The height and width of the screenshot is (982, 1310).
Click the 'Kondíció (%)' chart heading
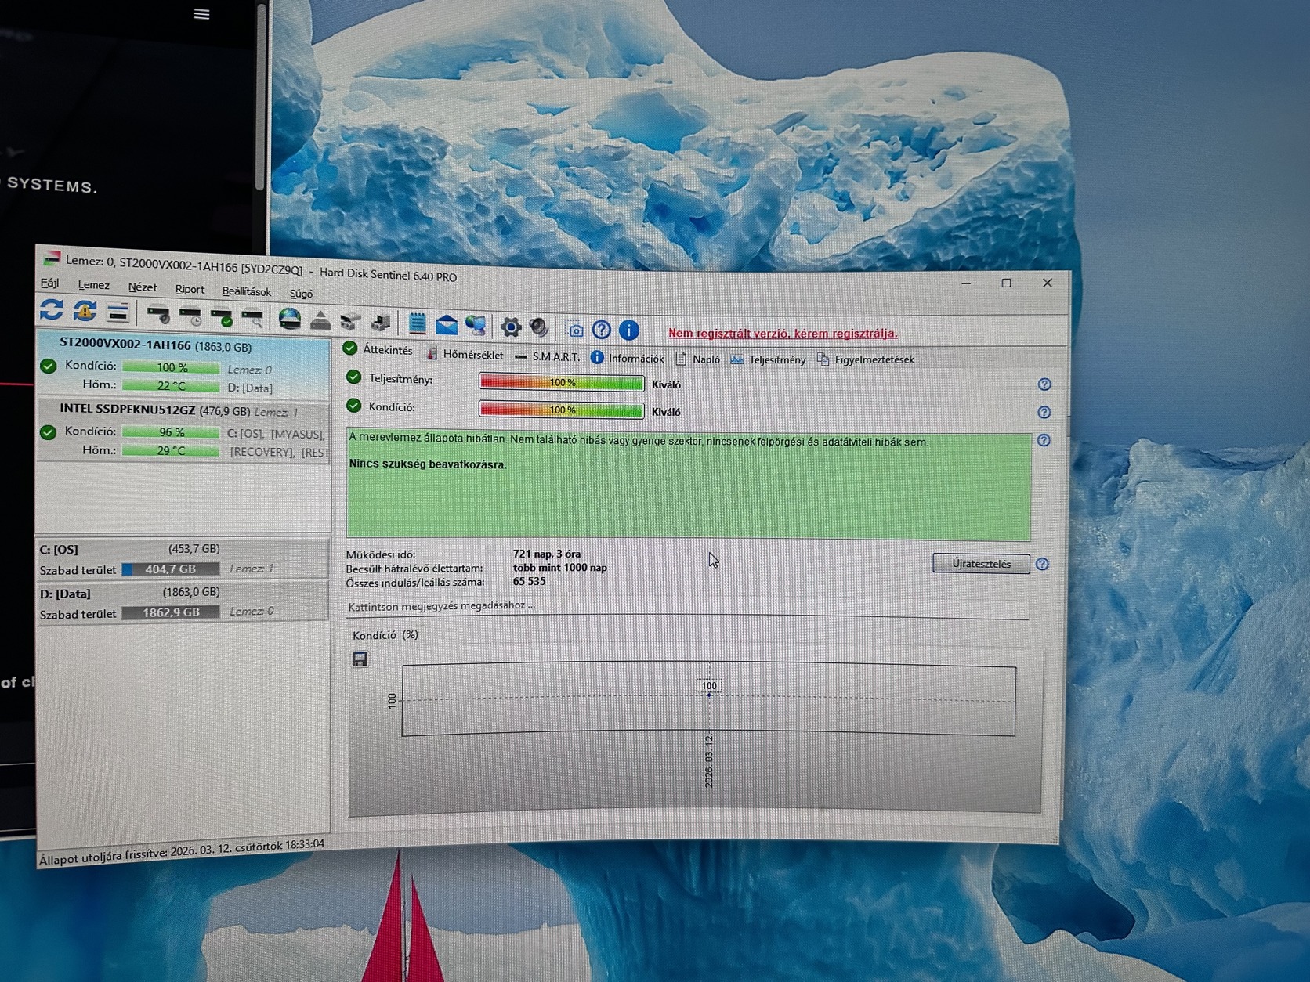click(385, 635)
